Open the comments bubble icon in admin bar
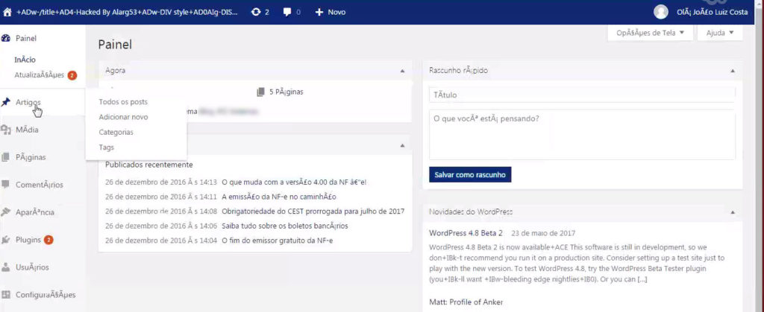The height and width of the screenshot is (312, 764). pos(287,12)
